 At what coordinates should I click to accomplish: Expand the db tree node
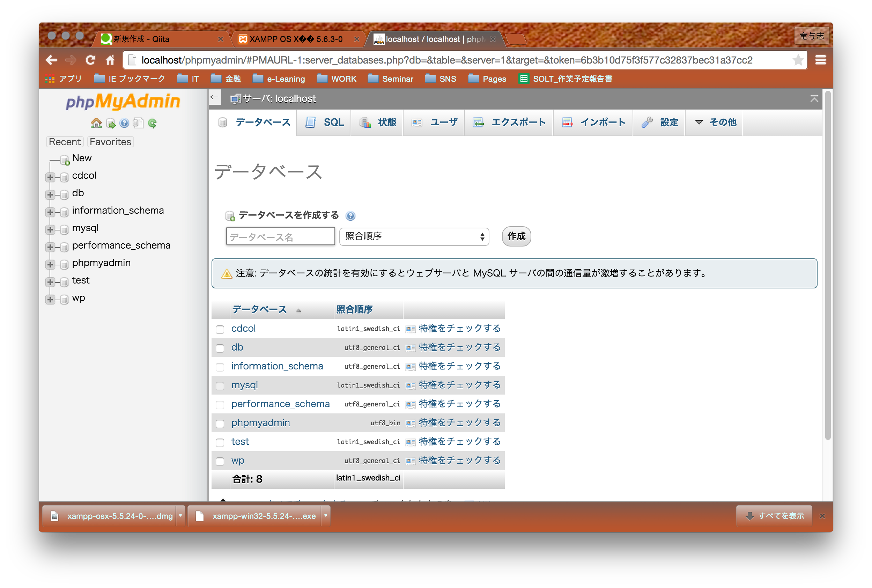pyautogui.click(x=50, y=194)
